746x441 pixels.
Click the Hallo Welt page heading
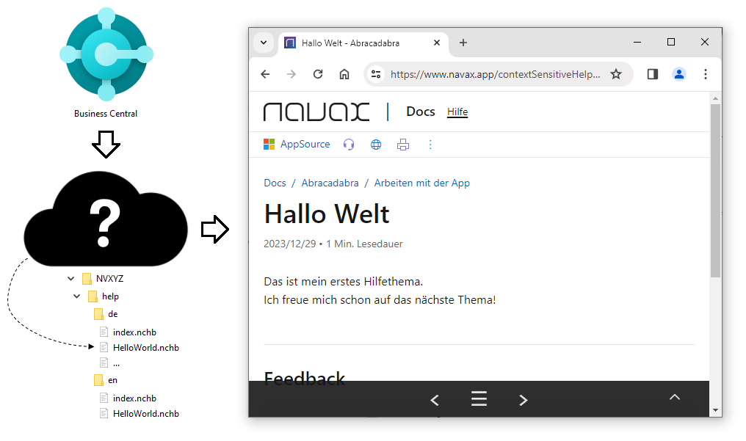327,214
